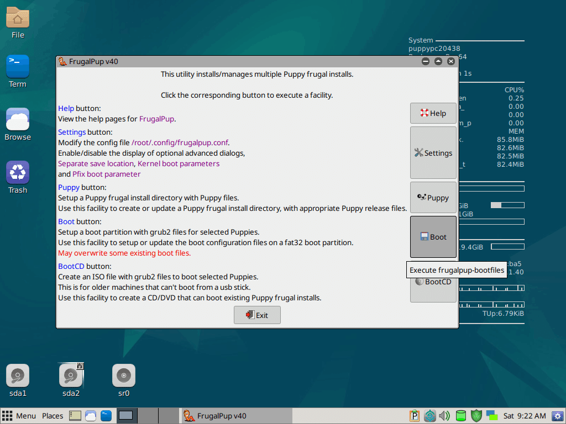Click the 'Pfix boot parameter' text
The width and height of the screenshot is (566, 424).
tap(106, 174)
